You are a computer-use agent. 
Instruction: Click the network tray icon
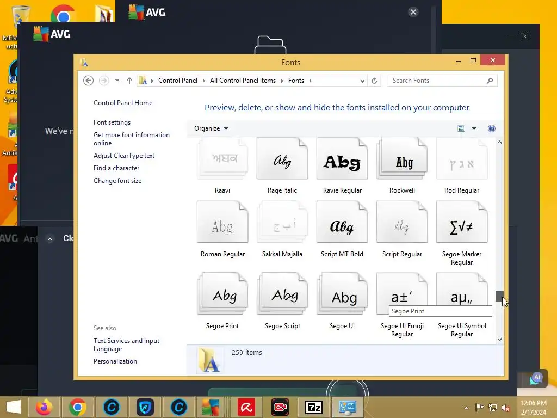(x=493, y=408)
